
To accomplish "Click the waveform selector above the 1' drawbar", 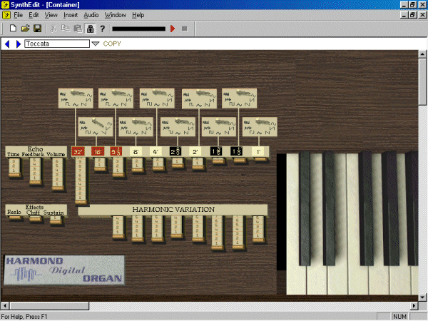I will click(x=260, y=126).
